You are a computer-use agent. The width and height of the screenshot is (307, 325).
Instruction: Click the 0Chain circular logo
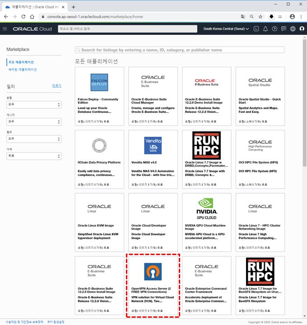[x=99, y=145]
